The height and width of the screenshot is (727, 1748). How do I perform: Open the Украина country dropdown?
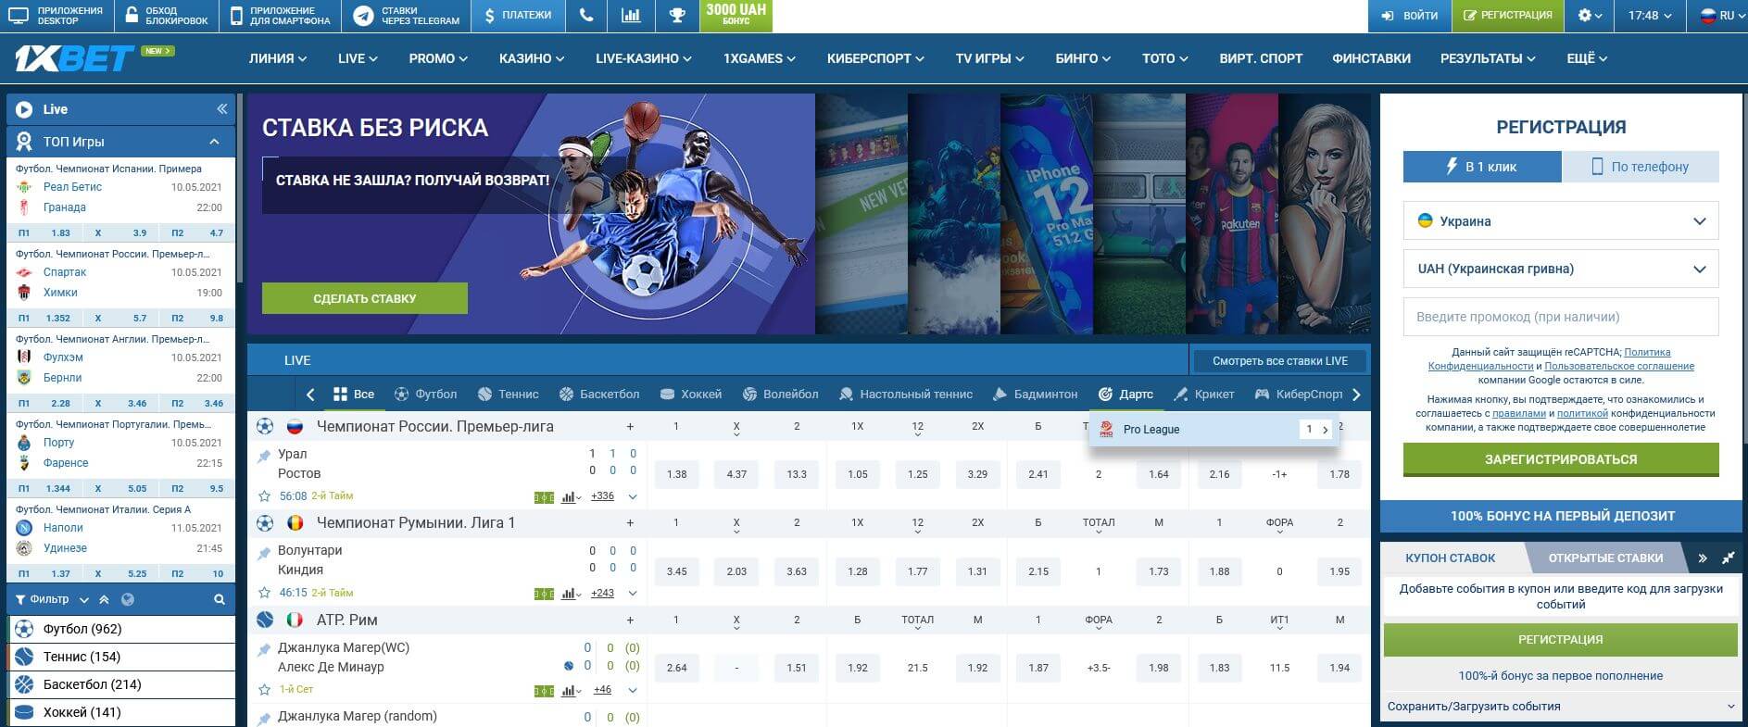click(1560, 221)
